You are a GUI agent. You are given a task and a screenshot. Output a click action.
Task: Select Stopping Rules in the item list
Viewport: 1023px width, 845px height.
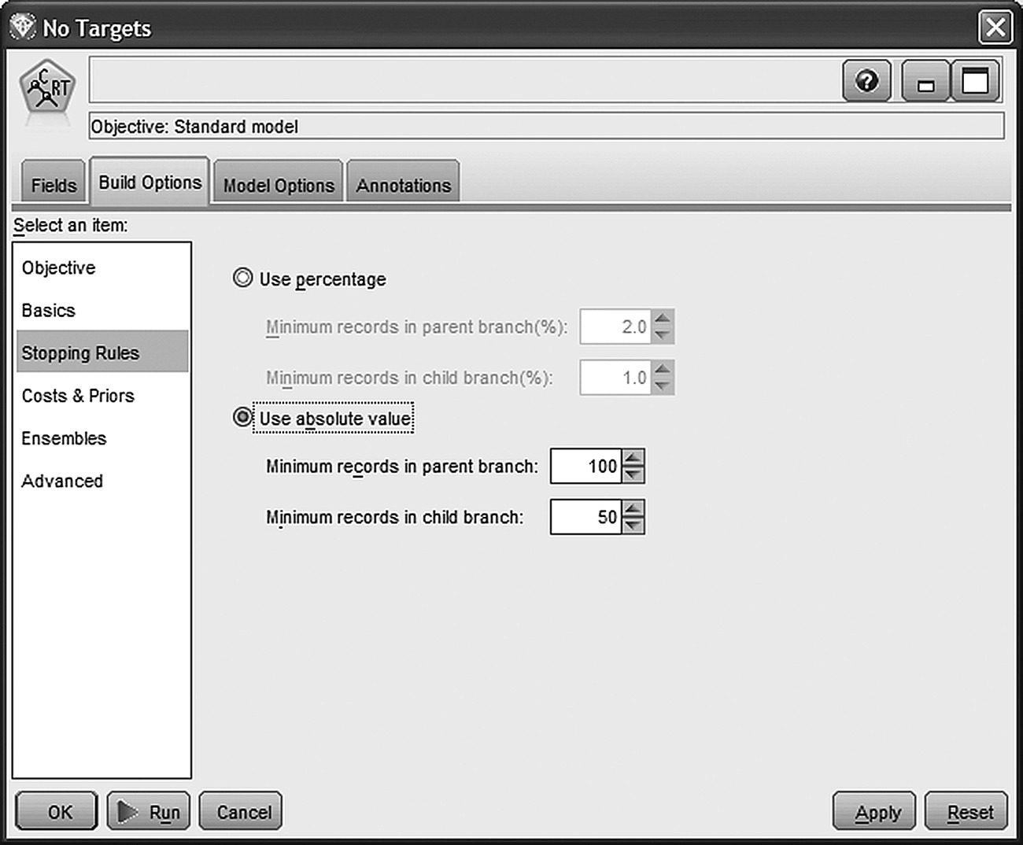click(x=102, y=352)
